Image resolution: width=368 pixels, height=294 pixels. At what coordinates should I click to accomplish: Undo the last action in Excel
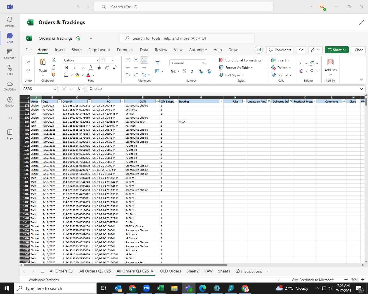point(28,63)
